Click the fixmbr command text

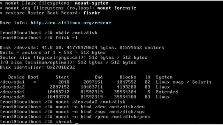[x=92, y=13]
